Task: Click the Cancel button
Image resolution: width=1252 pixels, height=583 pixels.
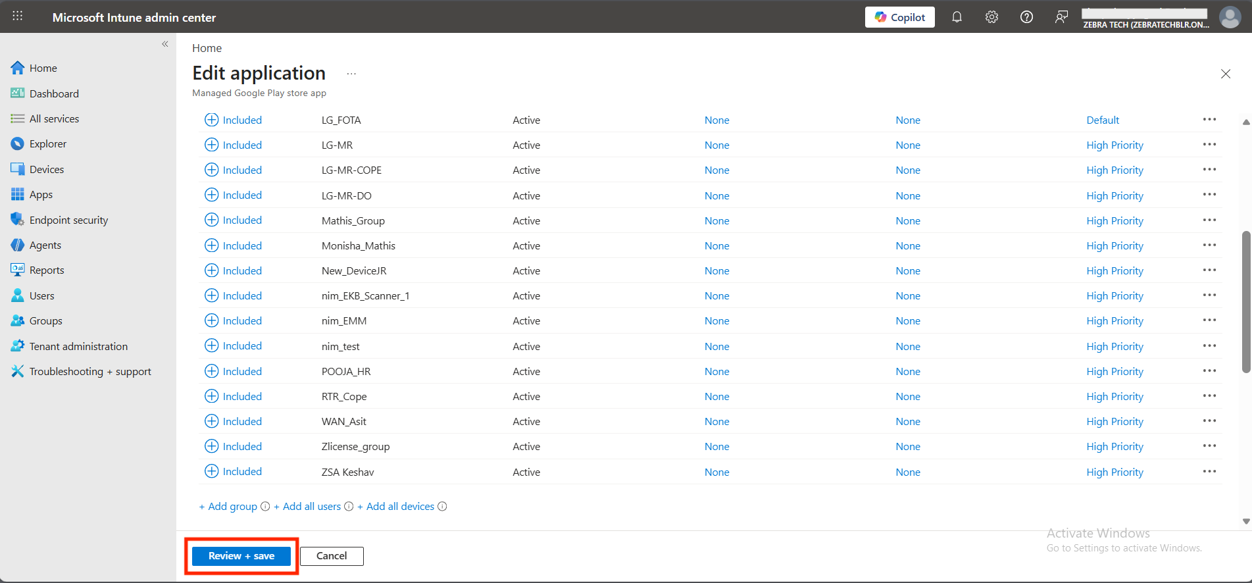Action: tap(332, 556)
